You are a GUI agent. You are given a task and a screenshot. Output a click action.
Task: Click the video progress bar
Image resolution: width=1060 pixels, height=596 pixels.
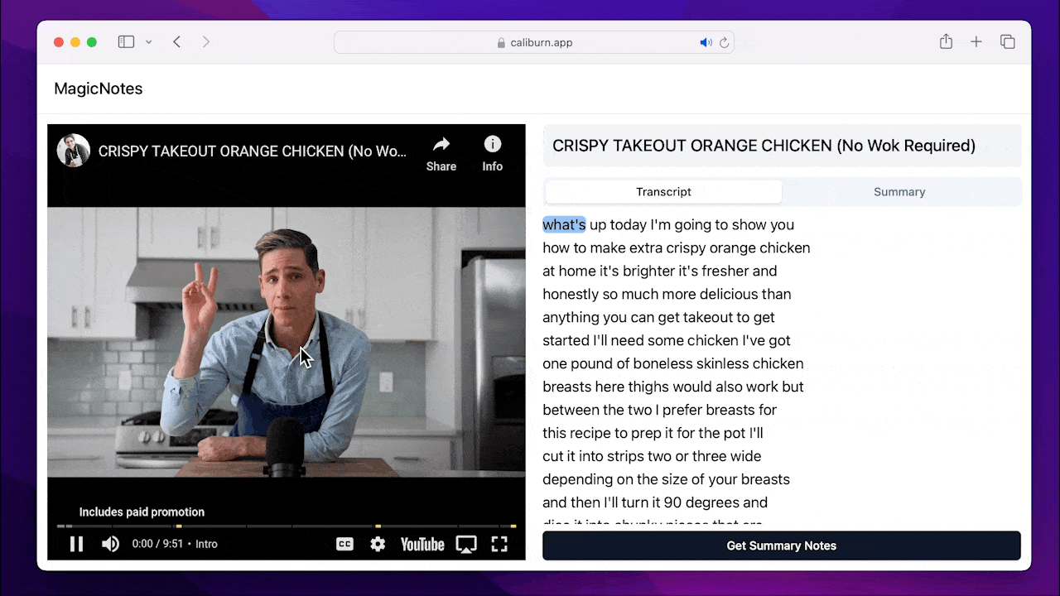tap(287, 526)
